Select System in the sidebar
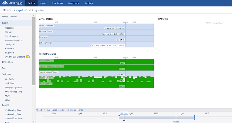The width and height of the screenshot is (232, 123). tap(16, 23)
